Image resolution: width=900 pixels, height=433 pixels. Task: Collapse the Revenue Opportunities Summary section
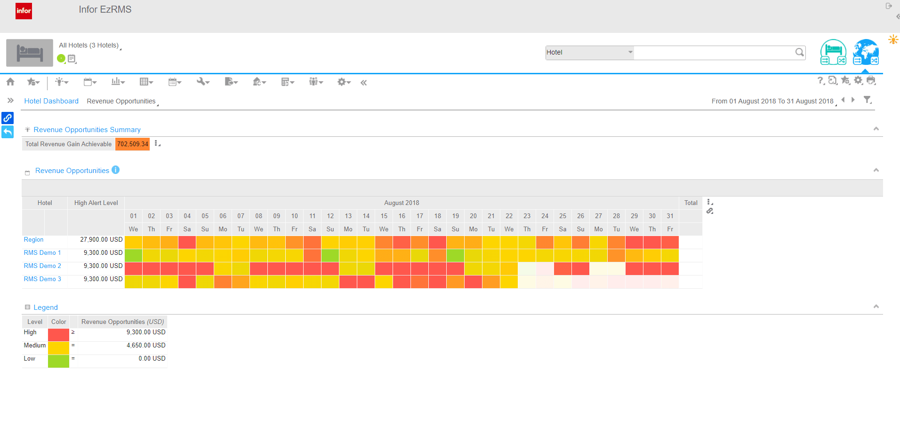876,128
